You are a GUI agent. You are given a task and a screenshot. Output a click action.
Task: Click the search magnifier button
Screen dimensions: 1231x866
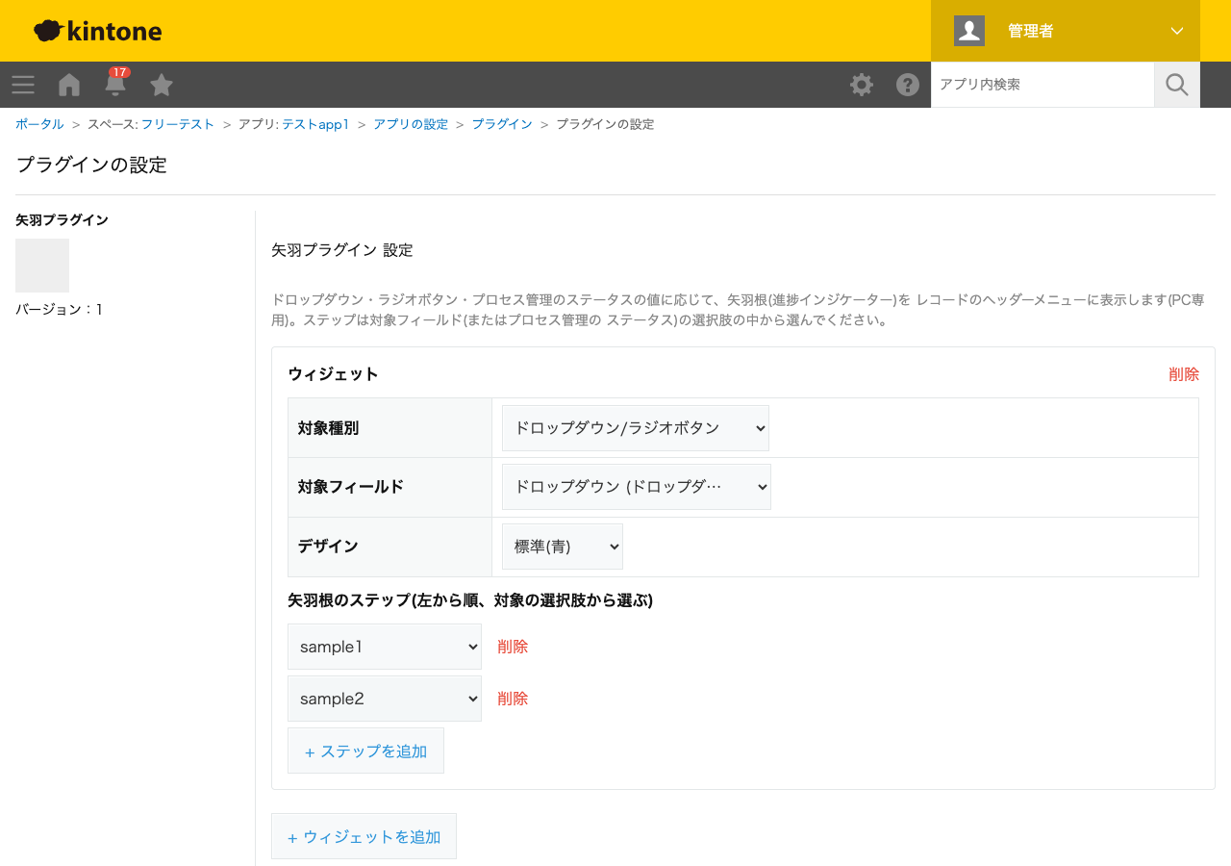1177,85
